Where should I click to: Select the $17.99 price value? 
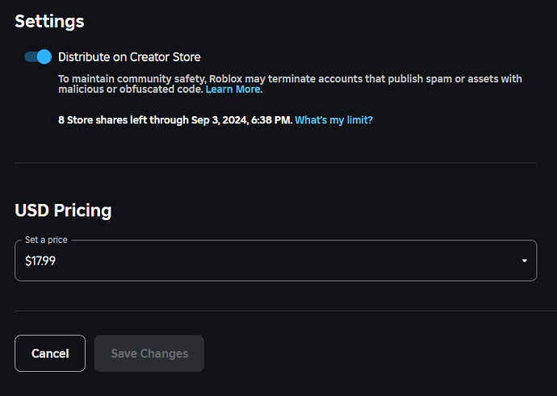click(x=40, y=261)
